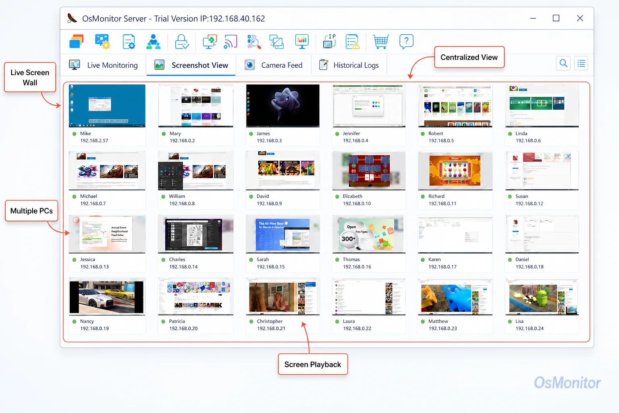Image resolution: width=619 pixels, height=413 pixels.
Task: Click the name Daniel
Action: pos(522,259)
